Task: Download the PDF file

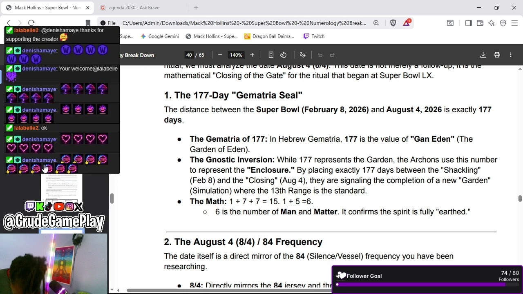Action: point(483,55)
